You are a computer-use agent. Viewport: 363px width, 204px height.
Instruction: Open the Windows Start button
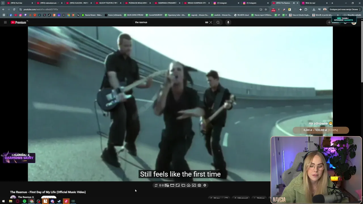point(3,201)
